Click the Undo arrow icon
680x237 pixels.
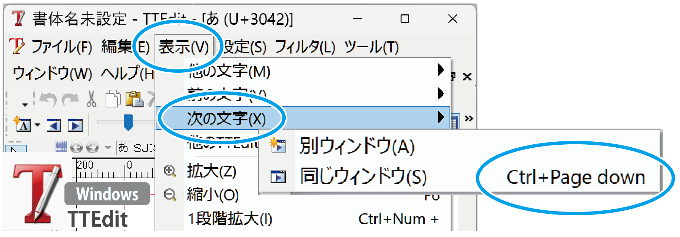point(48,99)
